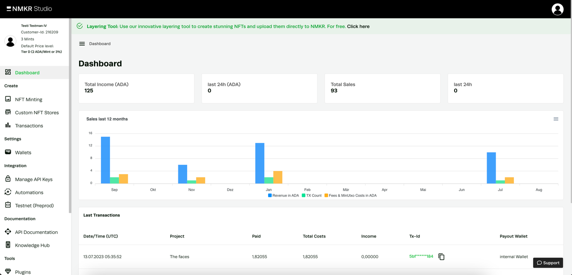
Task: Click the Testnet (Preprod) icon
Action: [8, 205]
